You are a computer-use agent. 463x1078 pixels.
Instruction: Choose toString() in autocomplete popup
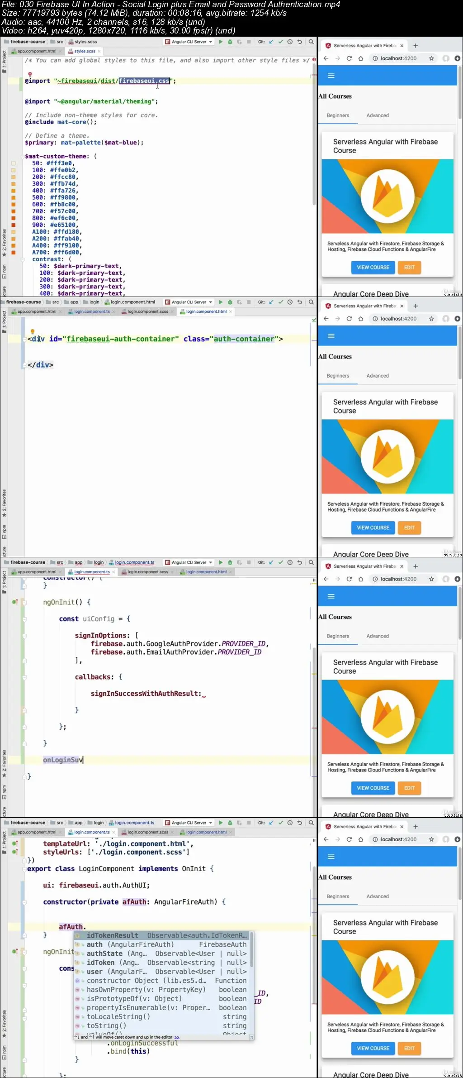pyautogui.click(x=161, y=1026)
